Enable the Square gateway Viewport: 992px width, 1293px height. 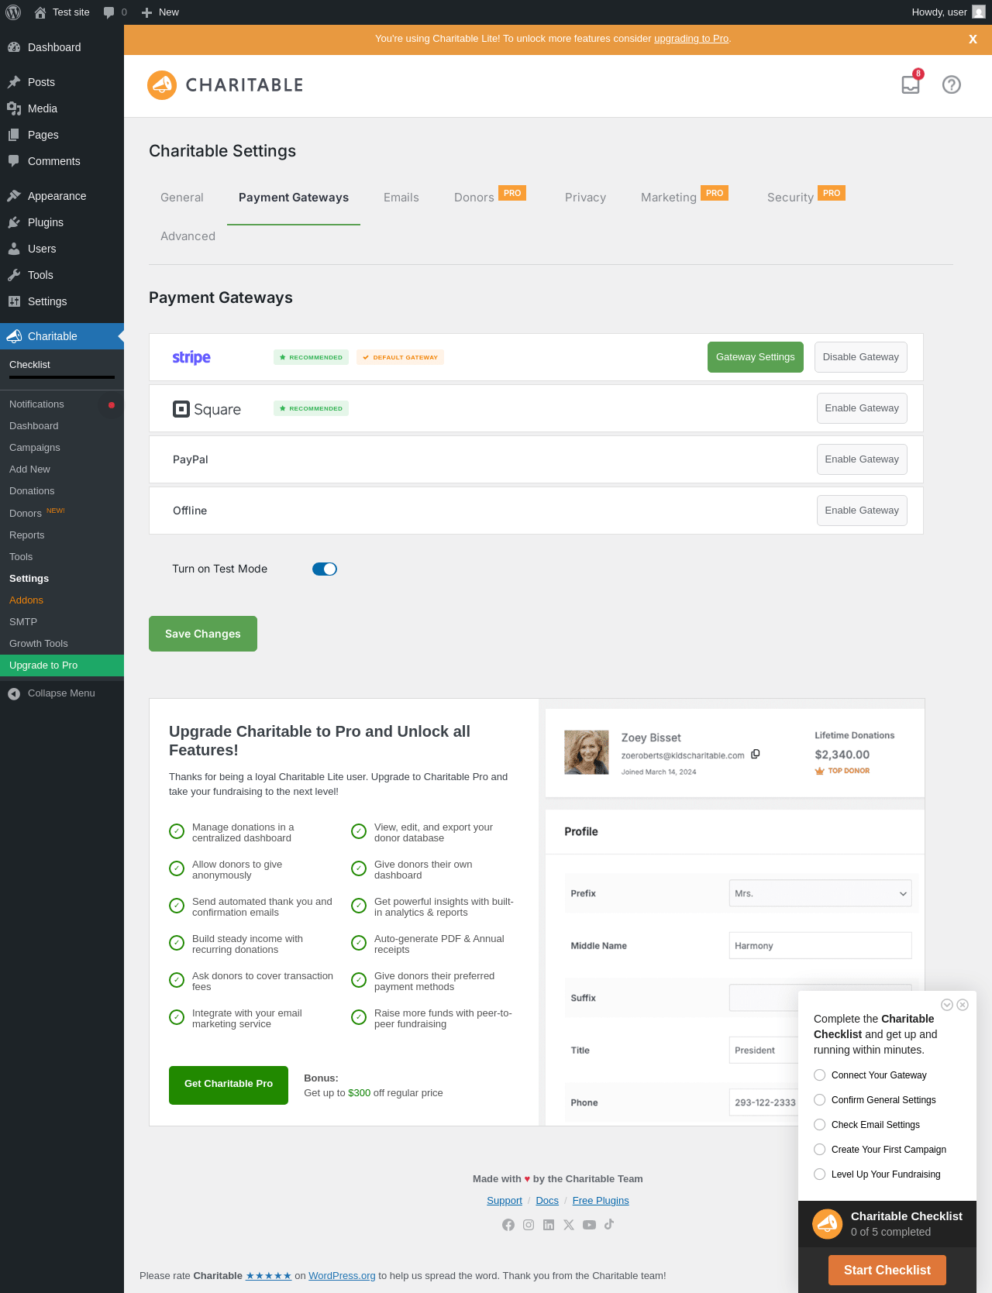coord(862,408)
